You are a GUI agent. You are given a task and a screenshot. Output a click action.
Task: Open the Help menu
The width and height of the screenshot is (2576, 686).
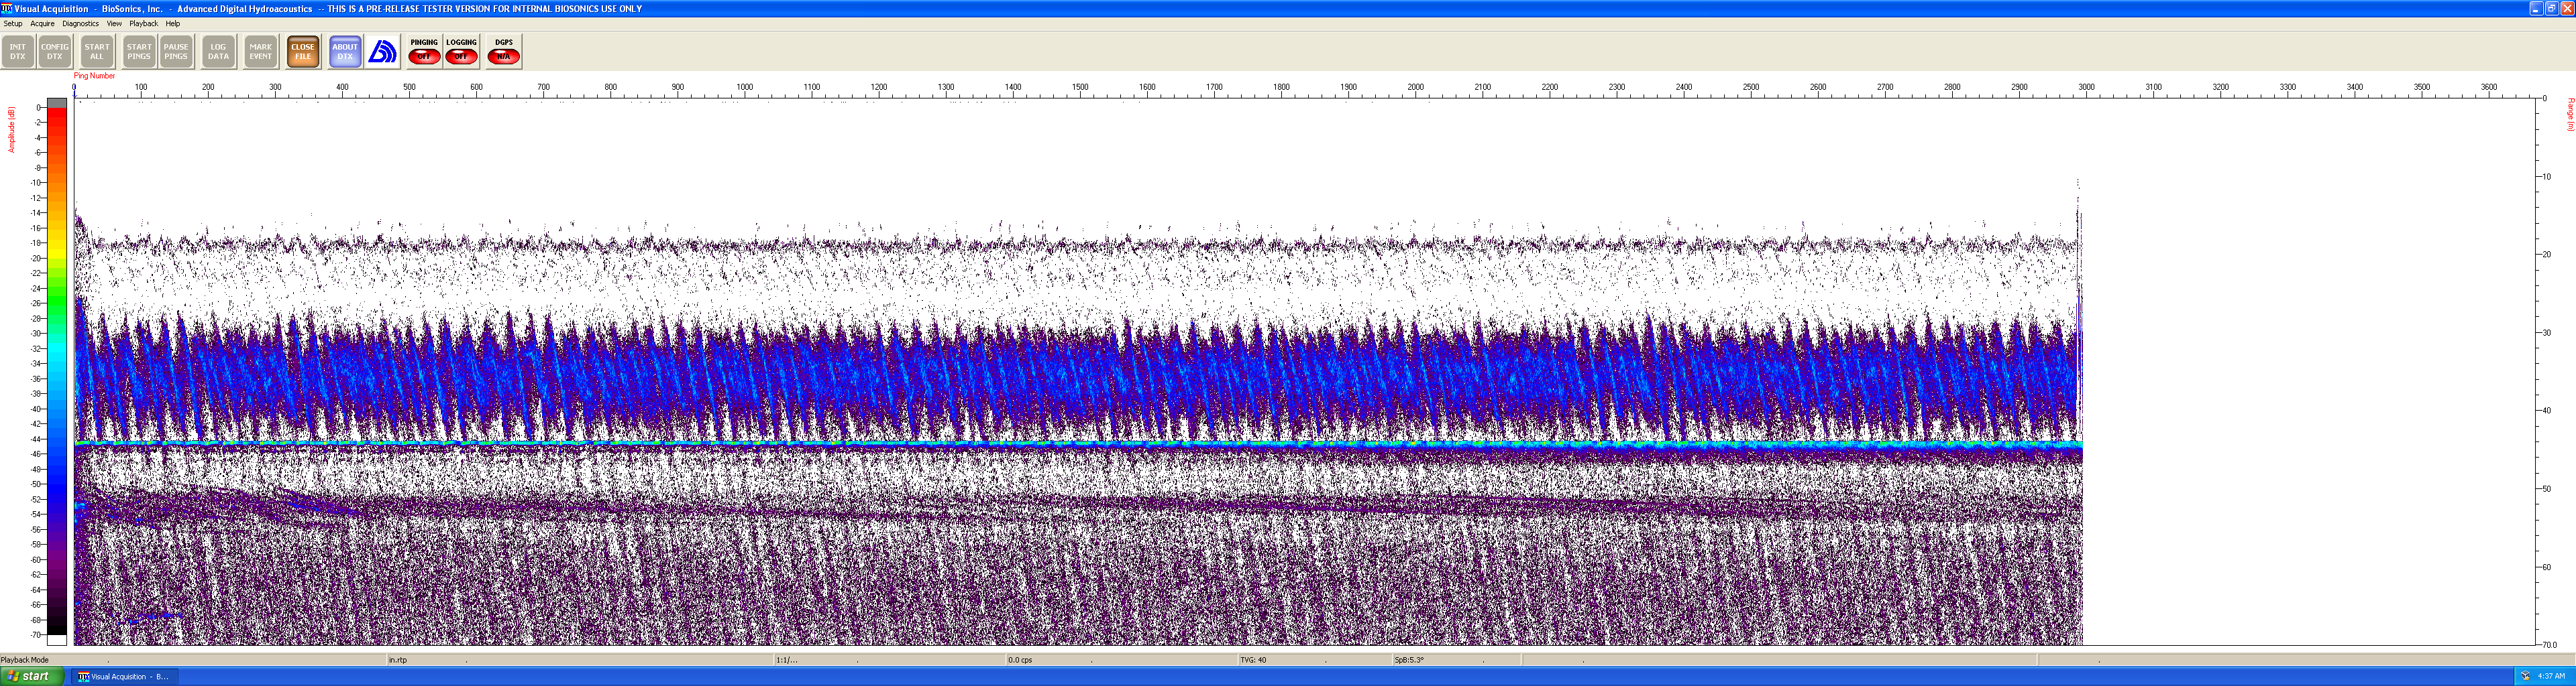coord(173,23)
